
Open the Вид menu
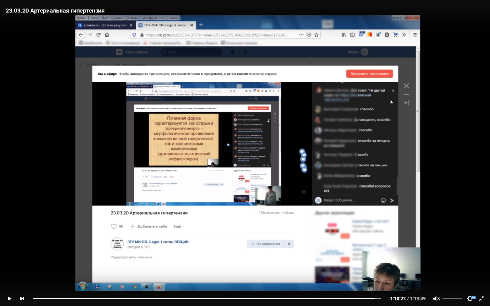coord(105,18)
